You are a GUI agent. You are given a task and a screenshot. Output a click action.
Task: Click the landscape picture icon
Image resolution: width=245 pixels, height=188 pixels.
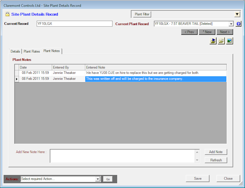tap(229, 41)
